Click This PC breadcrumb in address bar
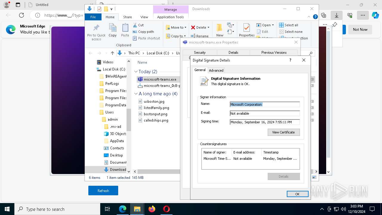Image resolution: width=382 pixels, height=215 pixels. (134, 53)
